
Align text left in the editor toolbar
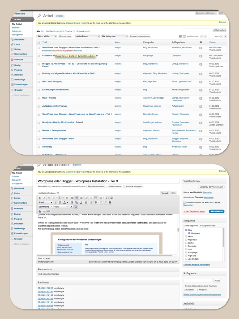[72, 198]
